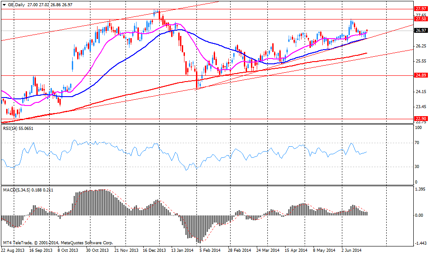Select the 27.50 red price level tag
Screen dimensions: 431x254
(420, 19)
